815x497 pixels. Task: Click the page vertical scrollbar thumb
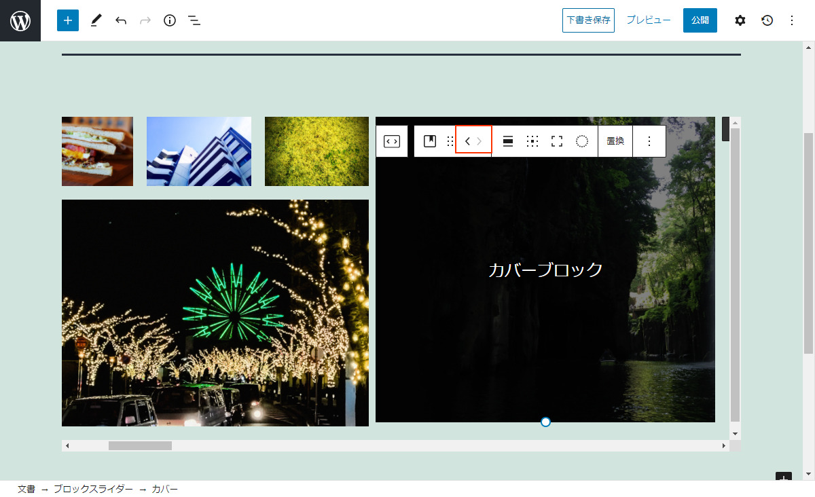click(x=808, y=243)
